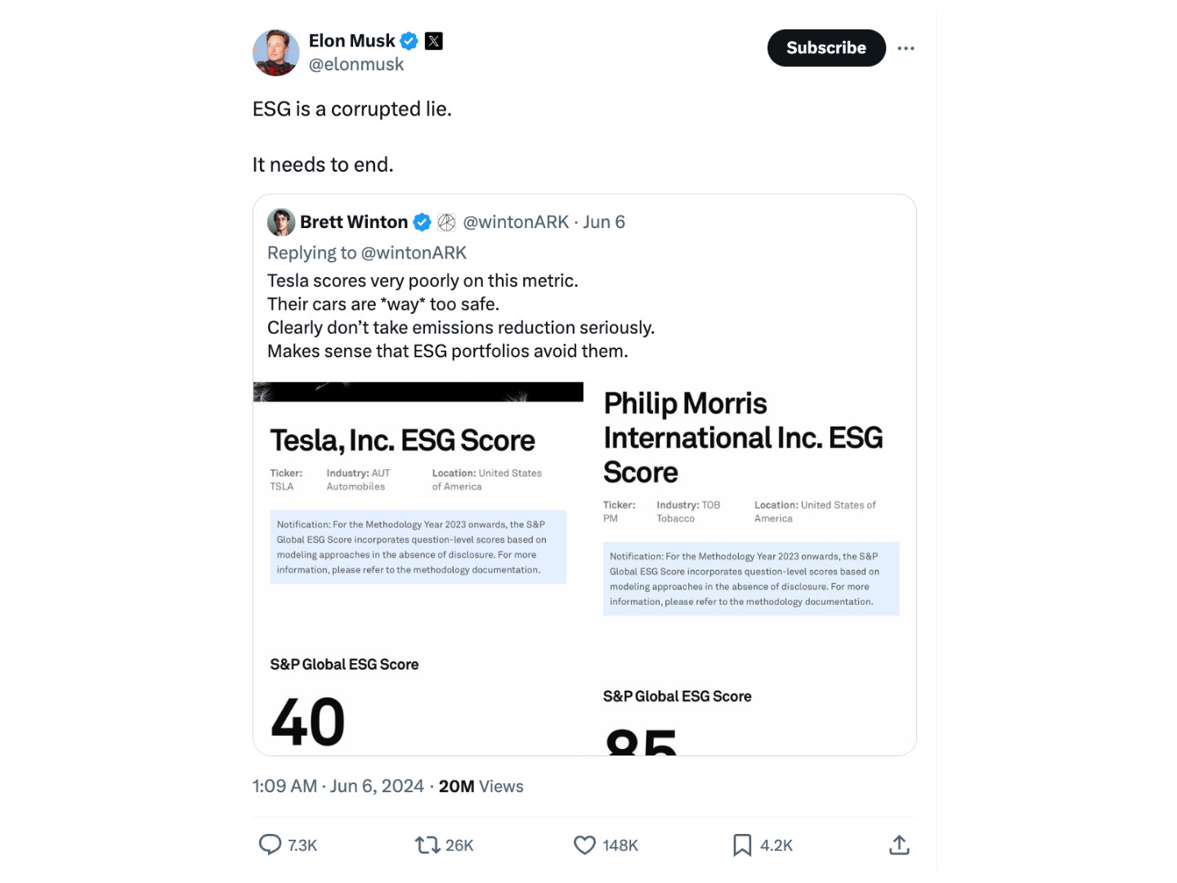
Task: Open the Tesla ESG Score image
Action: (418, 568)
